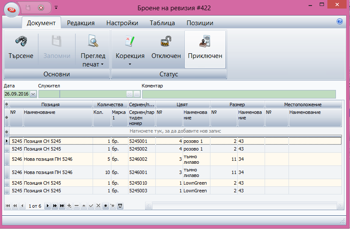Open the Корекция correction tool
Screen dimensions: 350x229
click(x=130, y=49)
